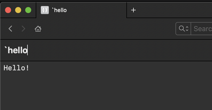Focus the Search input field
Viewport: 212px width, 110px height.
click(202, 29)
